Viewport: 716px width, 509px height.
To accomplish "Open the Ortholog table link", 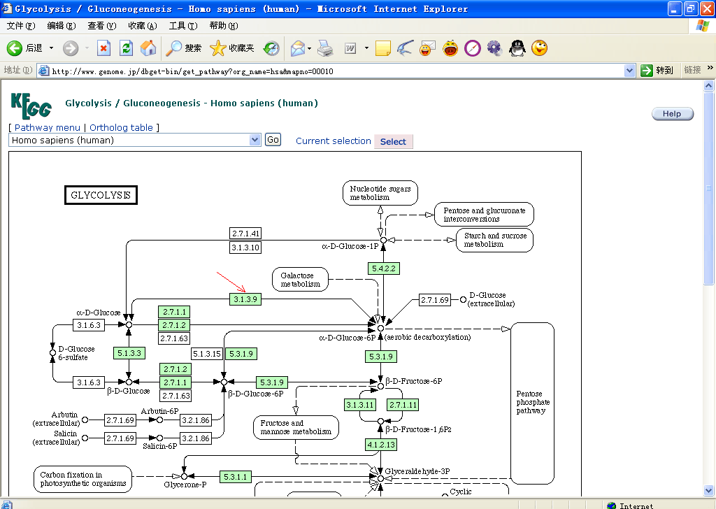I will (x=121, y=127).
